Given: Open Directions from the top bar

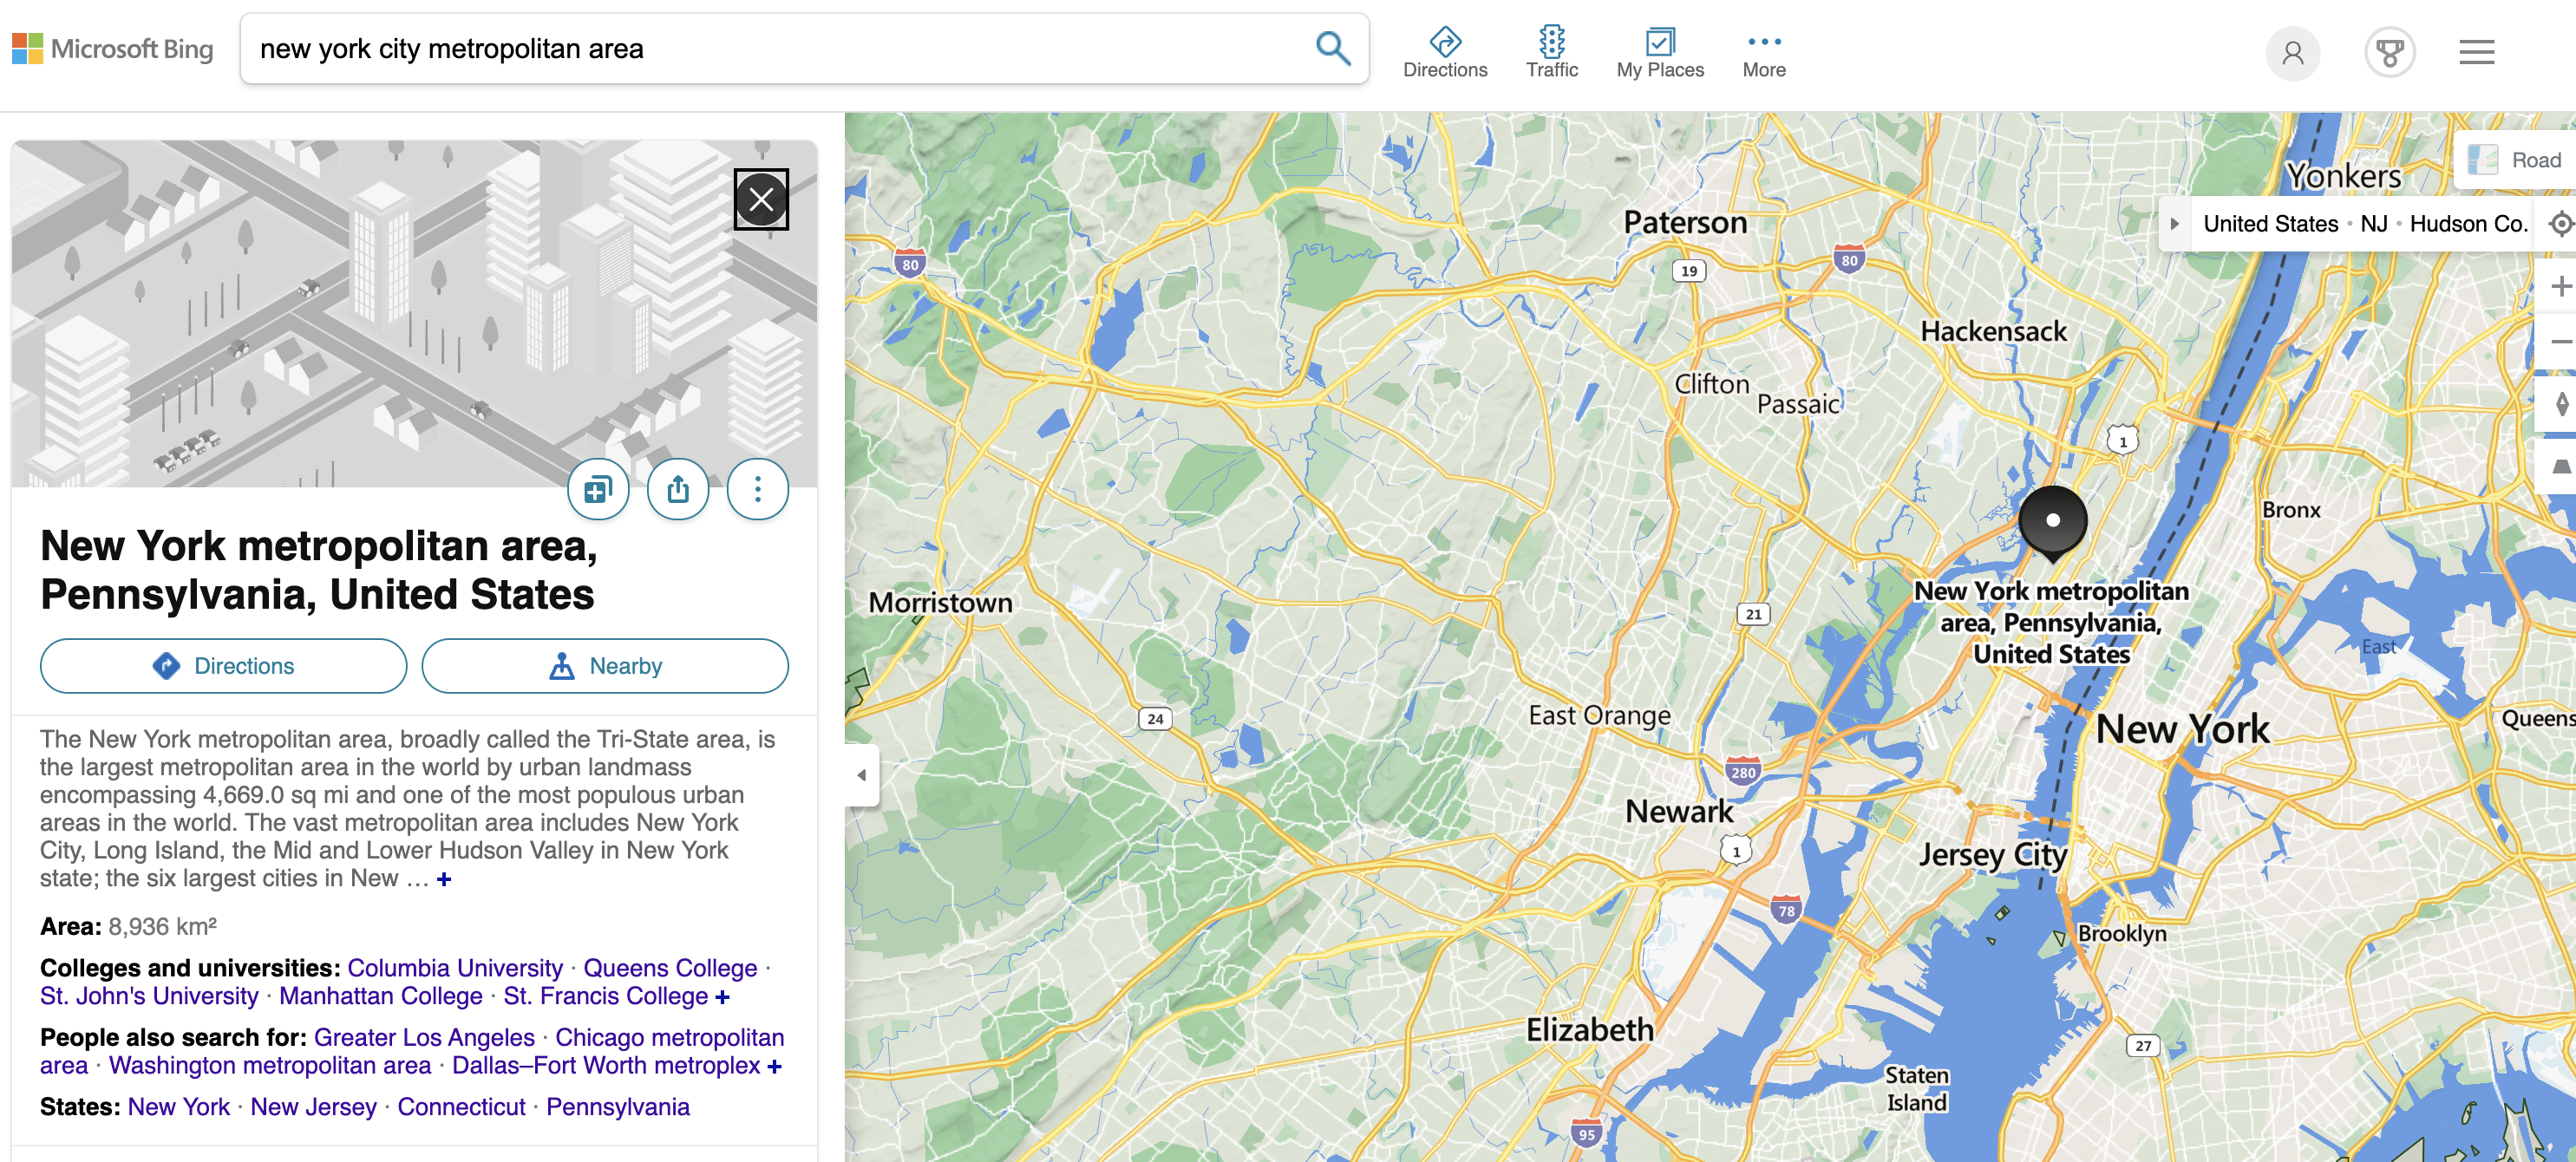Looking at the screenshot, I should point(1444,52).
